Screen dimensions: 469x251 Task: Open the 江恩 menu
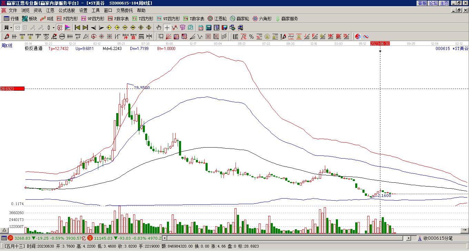[x=50, y=11]
